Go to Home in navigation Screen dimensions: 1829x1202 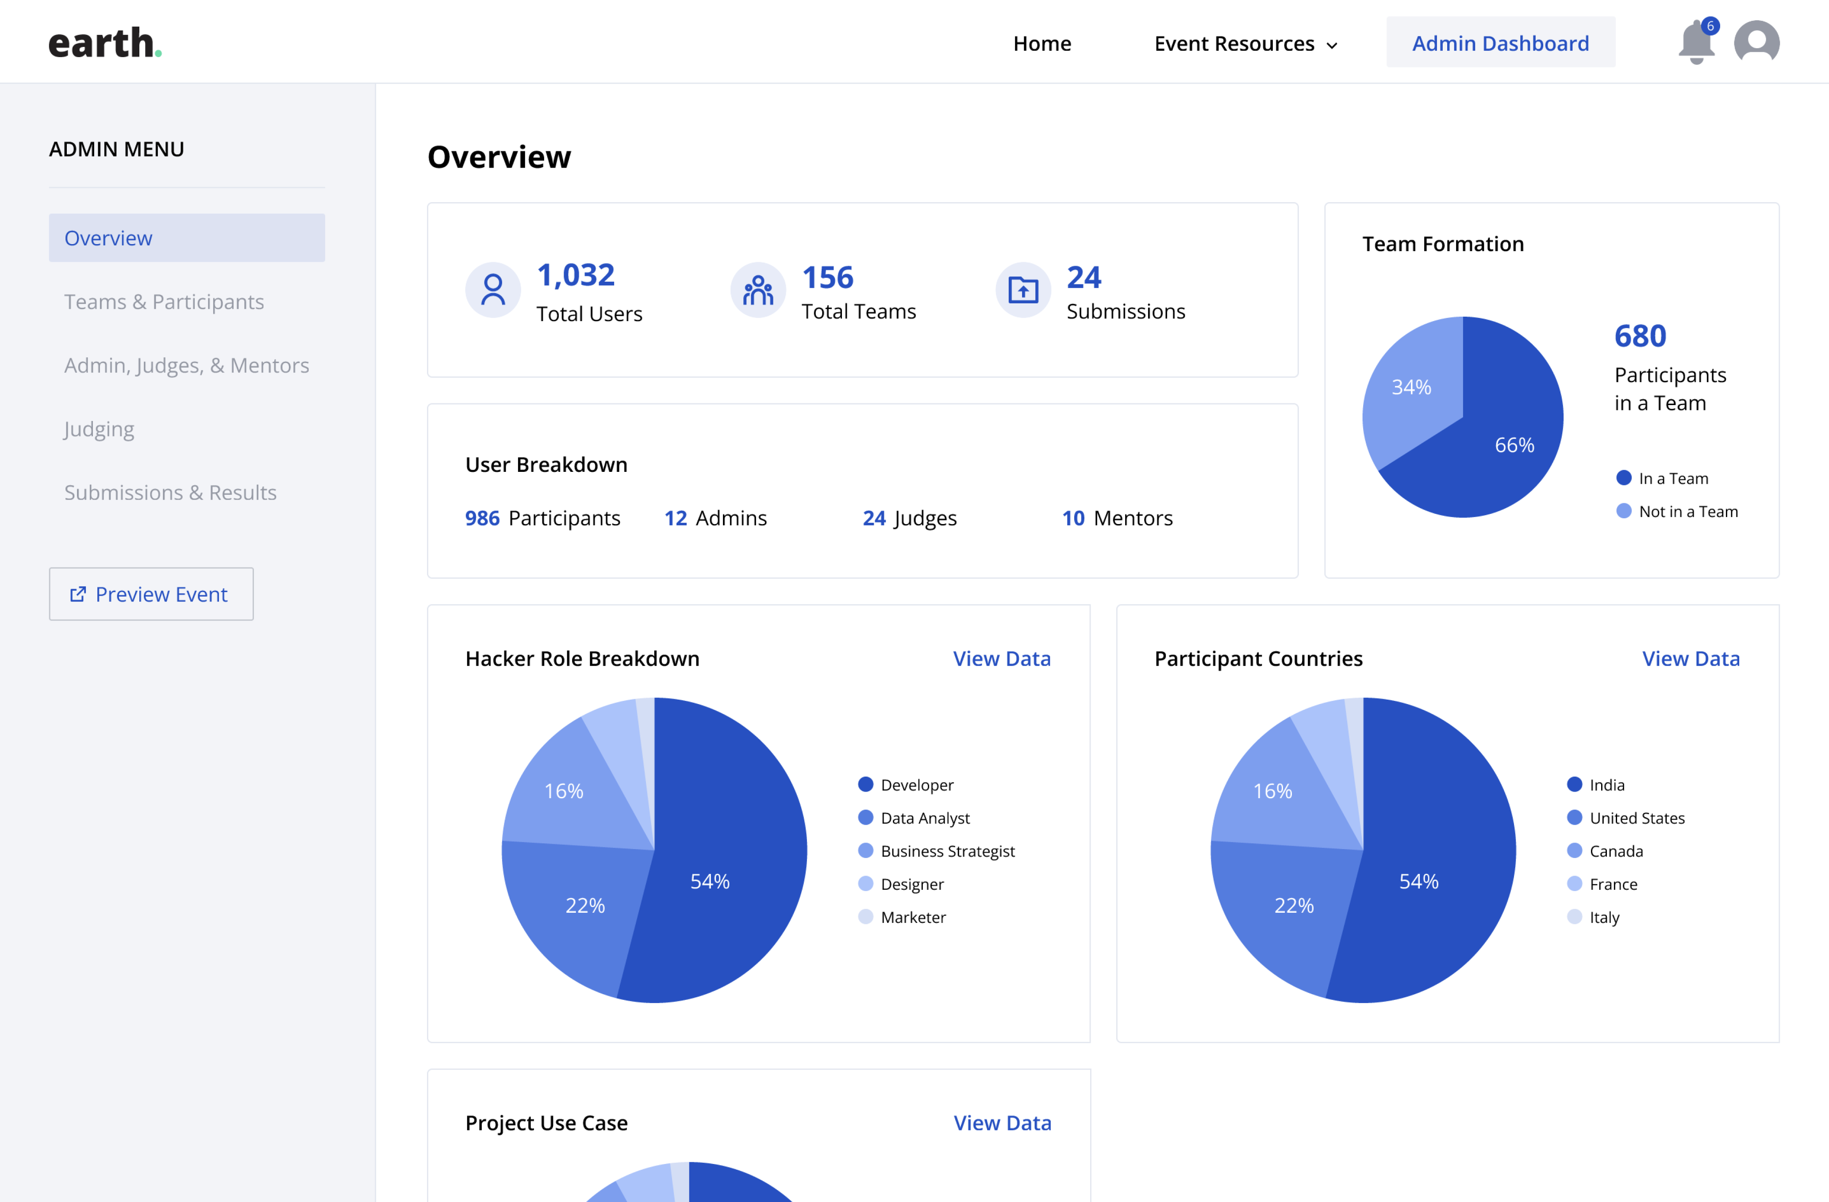point(1042,43)
